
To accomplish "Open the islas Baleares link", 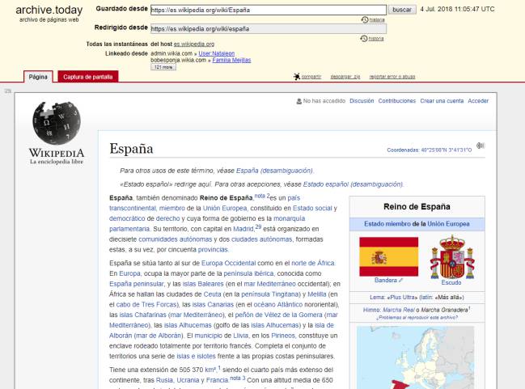I will point(203,284).
